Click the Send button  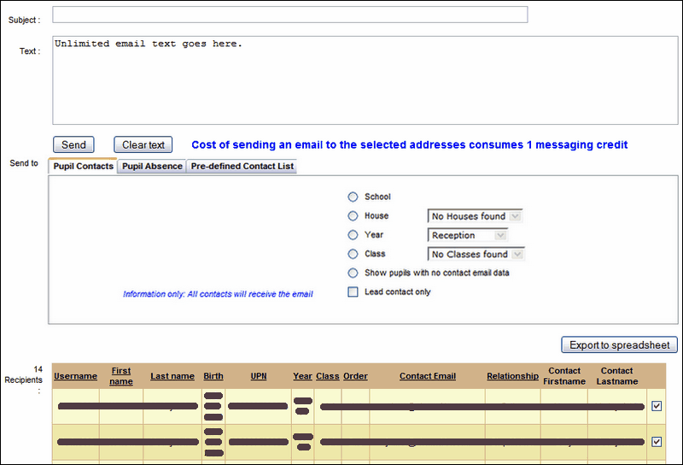(73, 144)
